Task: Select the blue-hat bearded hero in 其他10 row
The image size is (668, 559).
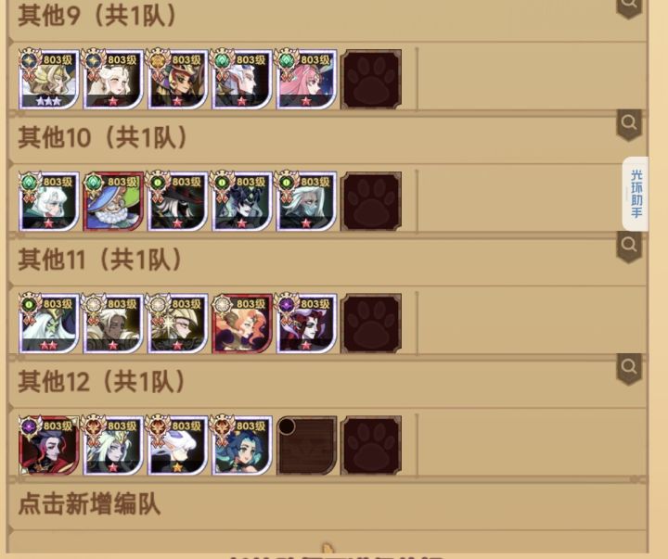Action: click(x=113, y=201)
